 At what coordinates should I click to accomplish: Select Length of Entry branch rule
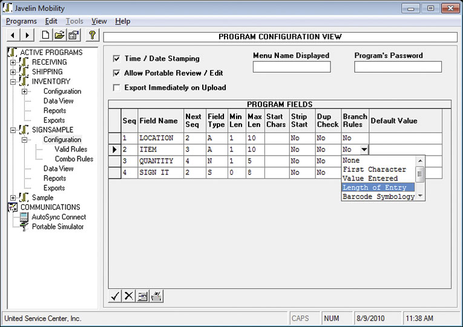pos(378,188)
